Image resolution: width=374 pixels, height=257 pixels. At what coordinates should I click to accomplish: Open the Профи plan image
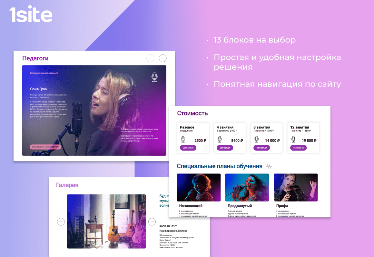point(296,187)
